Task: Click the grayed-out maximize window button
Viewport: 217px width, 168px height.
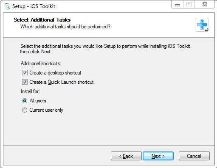Action: coord(189,5)
